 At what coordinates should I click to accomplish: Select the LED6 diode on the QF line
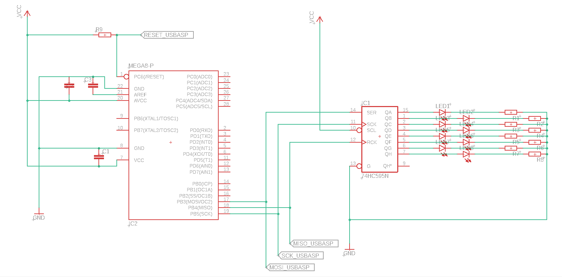[466, 142]
